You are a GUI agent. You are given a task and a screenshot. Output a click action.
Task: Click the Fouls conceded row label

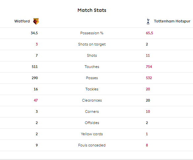[x=92, y=145]
